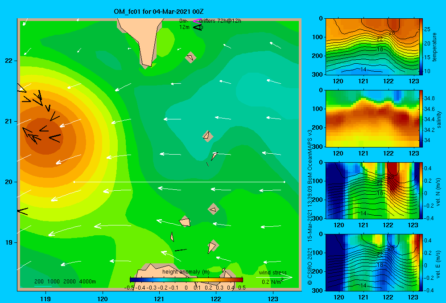Click the salinity color bar
Screen dimensions: 446x303
(421, 119)
